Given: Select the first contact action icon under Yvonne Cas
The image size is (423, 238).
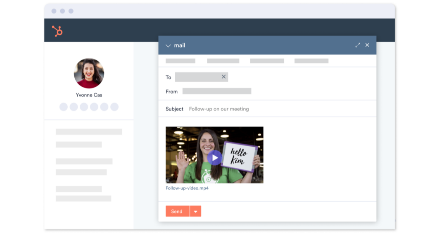Looking at the screenshot, I should (63, 107).
